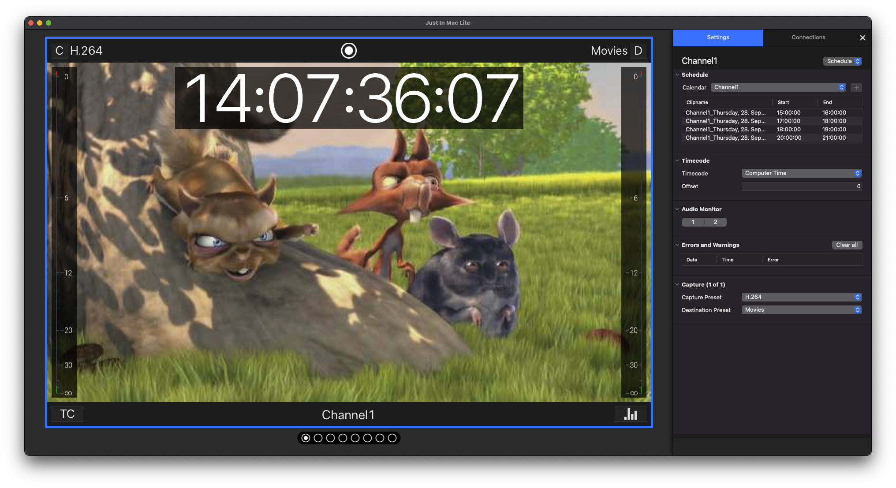Image resolution: width=896 pixels, height=488 pixels.
Task: Toggle the TC timecode overlay button
Action: point(67,414)
